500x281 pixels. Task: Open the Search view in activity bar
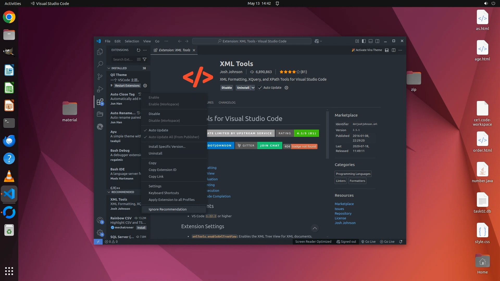[100, 64]
